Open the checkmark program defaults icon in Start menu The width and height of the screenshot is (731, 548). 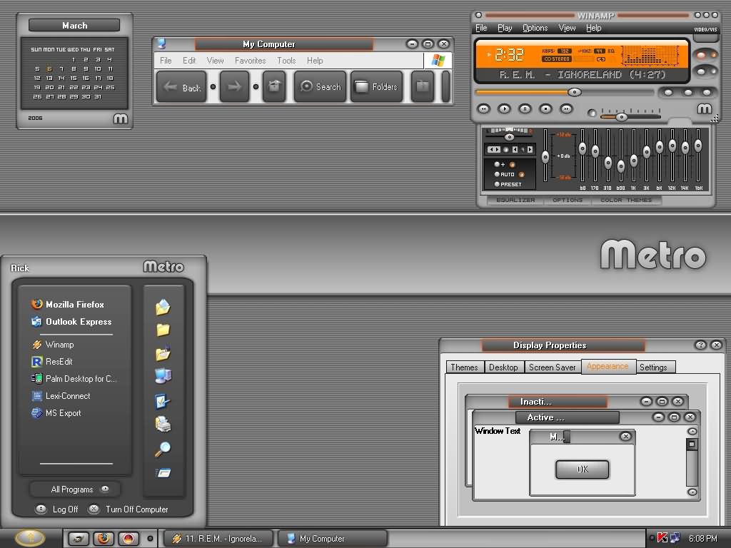coord(163,401)
